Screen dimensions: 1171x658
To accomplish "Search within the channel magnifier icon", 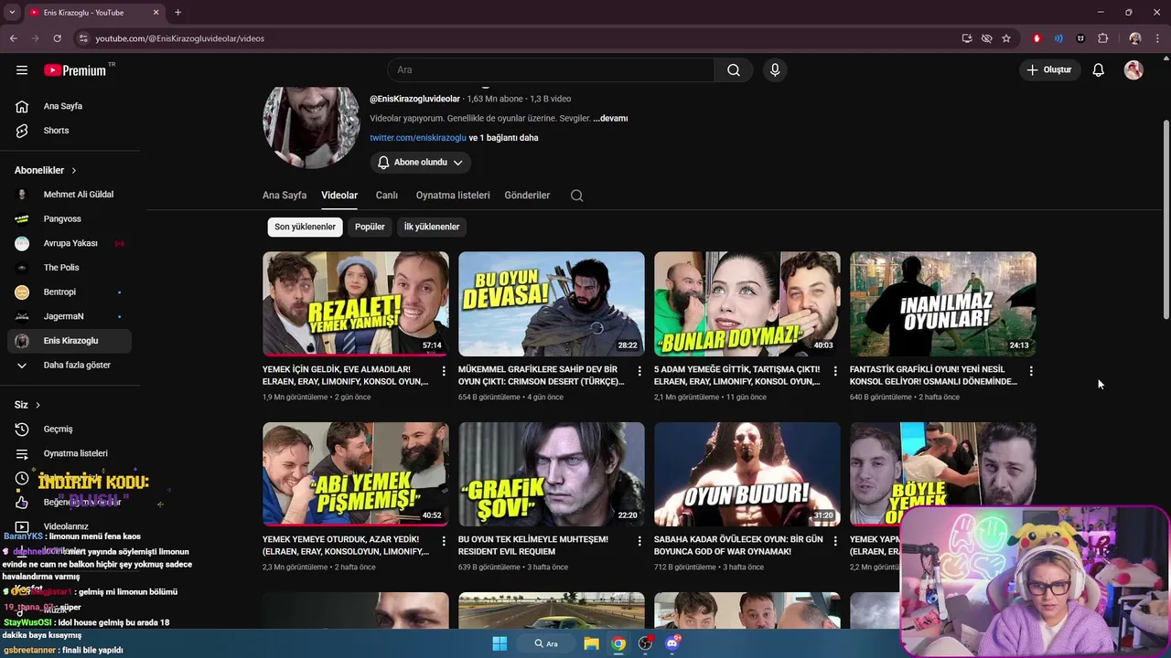I will (x=576, y=195).
